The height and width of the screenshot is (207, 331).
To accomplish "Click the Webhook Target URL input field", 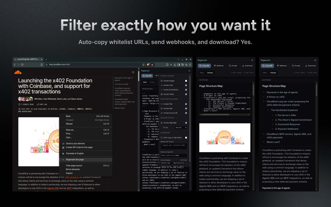I will (174, 156).
